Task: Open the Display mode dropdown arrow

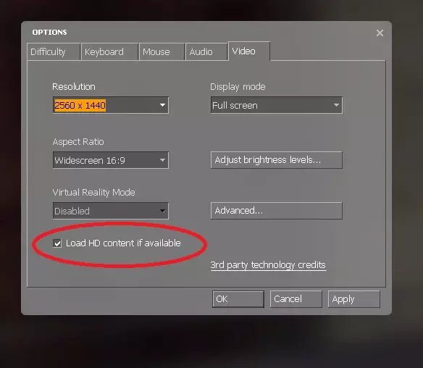Action: 336,105
